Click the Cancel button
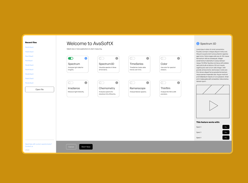Viewport: 248px width, 183px height. (71, 147)
